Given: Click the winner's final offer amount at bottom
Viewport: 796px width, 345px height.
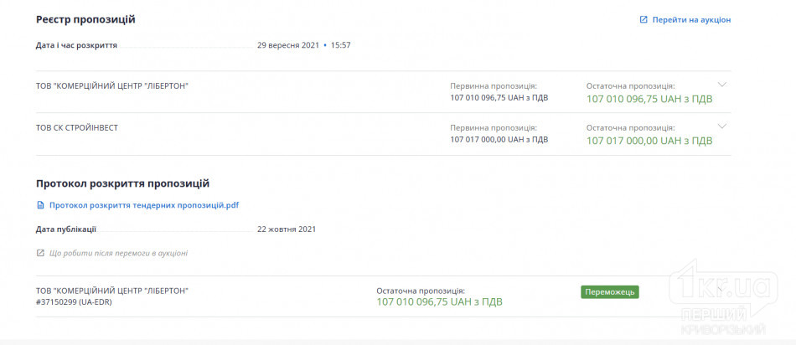Looking at the screenshot, I should pyautogui.click(x=439, y=301).
